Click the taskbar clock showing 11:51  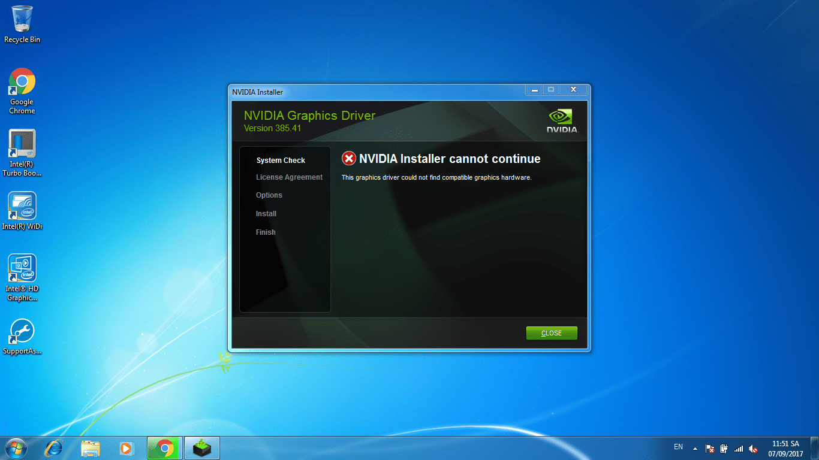[x=785, y=448]
